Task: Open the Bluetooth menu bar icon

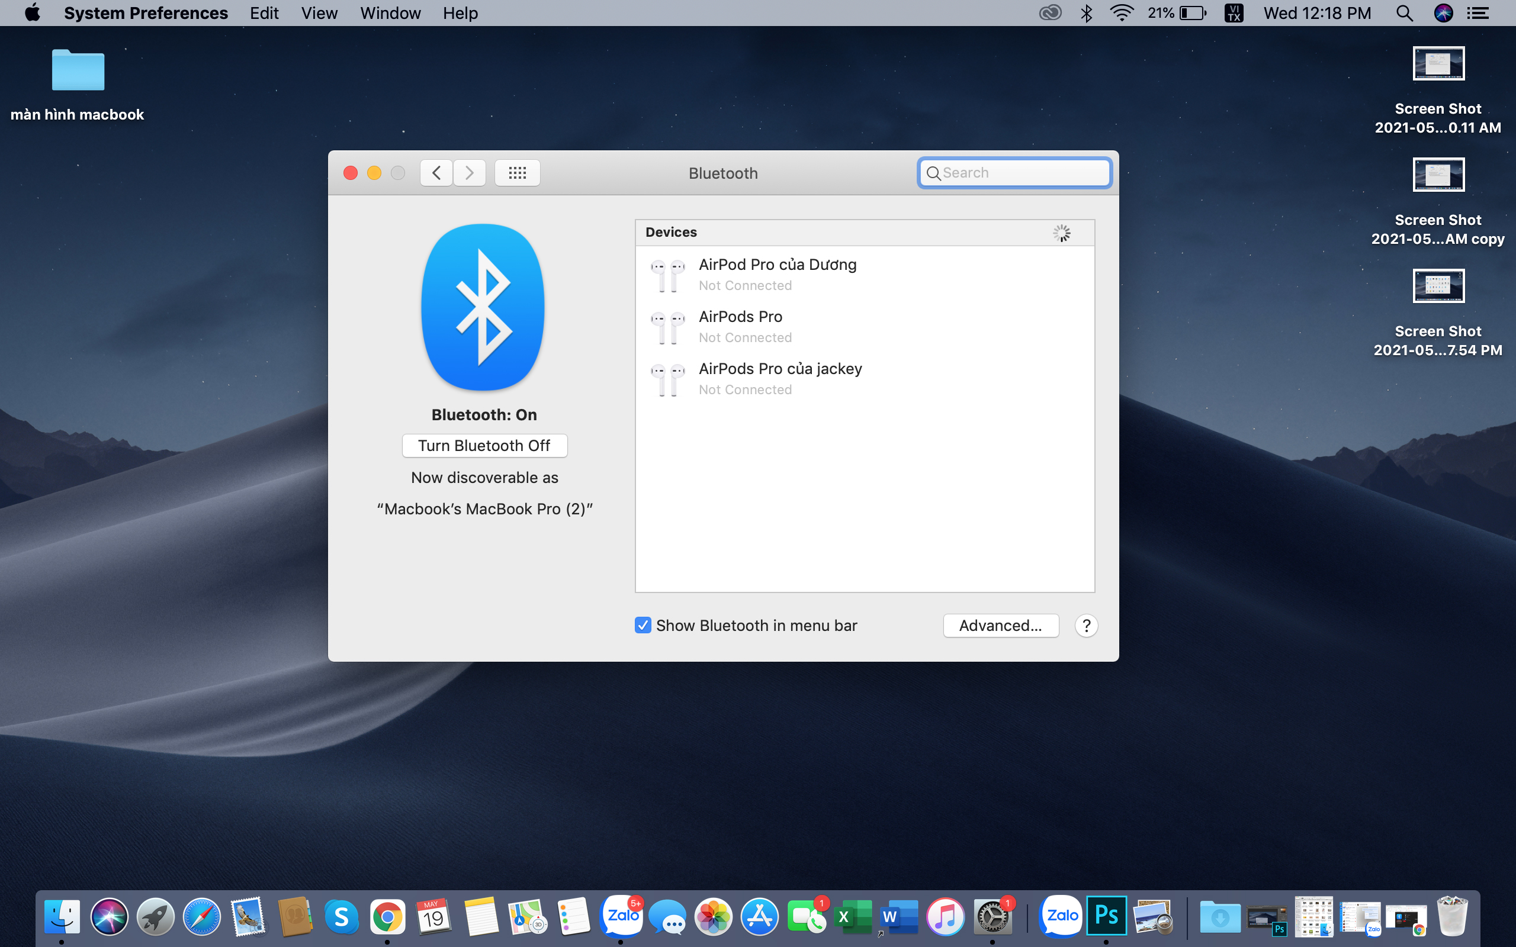Action: pyautogui.click(x=1086, y=13)
